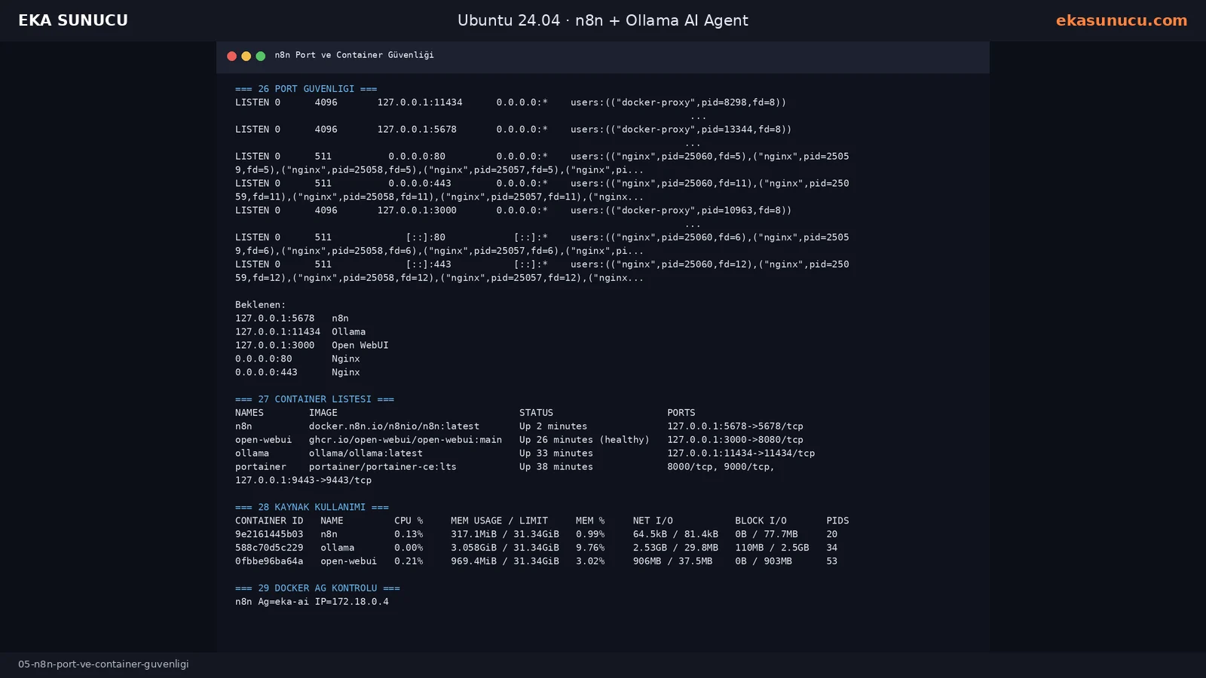This screenshot has height=678, width=1206.
Task: Click the docker-proxy pid=8298 users entry
Action: 678,102
